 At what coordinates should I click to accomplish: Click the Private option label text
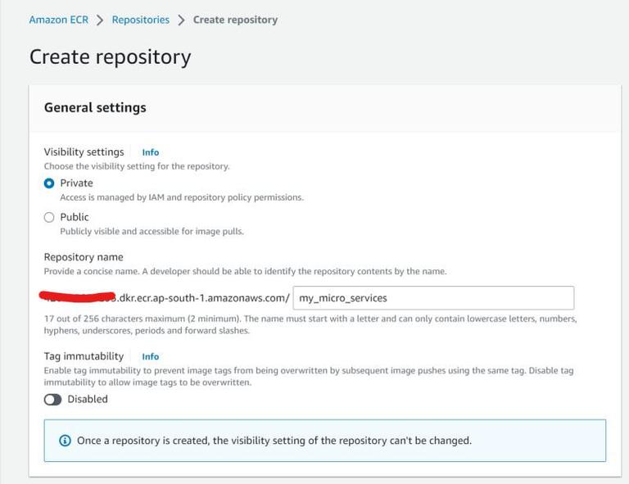point(77,183)
